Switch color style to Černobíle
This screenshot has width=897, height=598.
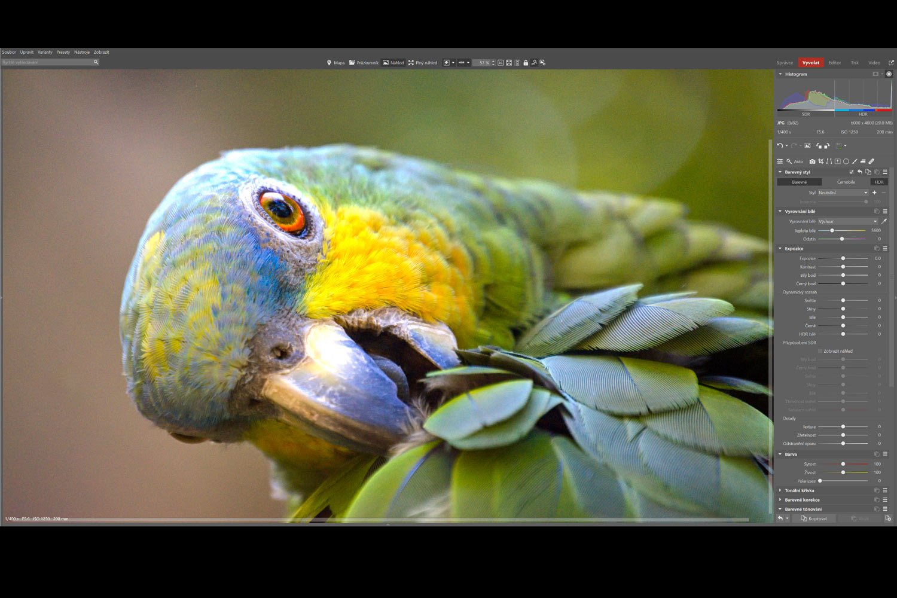tap(846, 182)
